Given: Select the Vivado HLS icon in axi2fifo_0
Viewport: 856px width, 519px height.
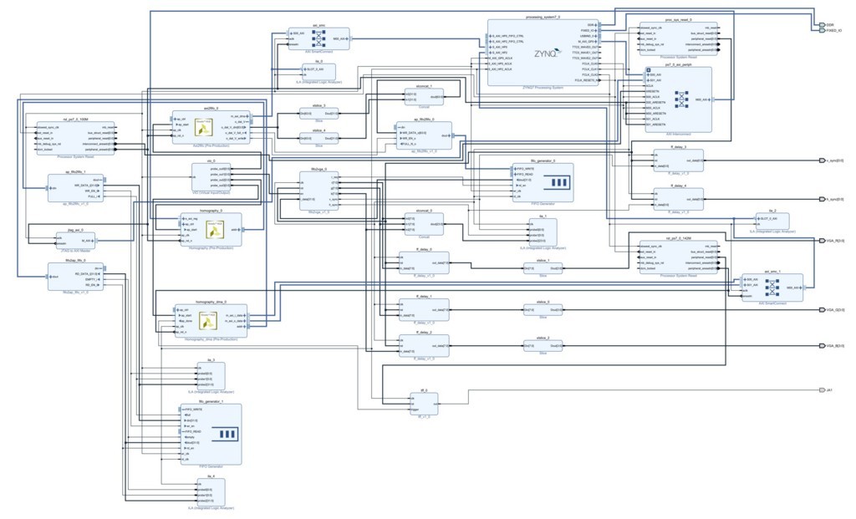Looking at the screenshot, I should [x=204, y=128].
